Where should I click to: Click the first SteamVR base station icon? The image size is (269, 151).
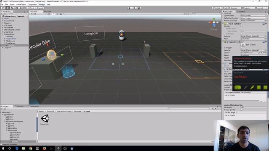pos(259,88)
